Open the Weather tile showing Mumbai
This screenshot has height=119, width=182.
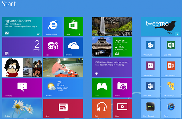(x=63, y=88)
